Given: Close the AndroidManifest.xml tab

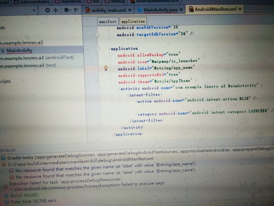Looking at the screenshot, I should point(240,9).
